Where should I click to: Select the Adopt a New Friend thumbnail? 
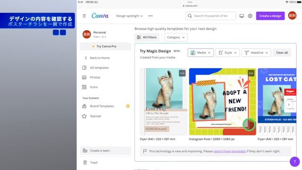pos(222,102)
